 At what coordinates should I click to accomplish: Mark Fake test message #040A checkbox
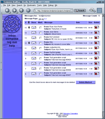coord(40,58)
